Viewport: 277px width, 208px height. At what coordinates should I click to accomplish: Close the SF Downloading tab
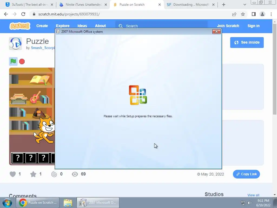pyautogui.click(x=213, y=5)
